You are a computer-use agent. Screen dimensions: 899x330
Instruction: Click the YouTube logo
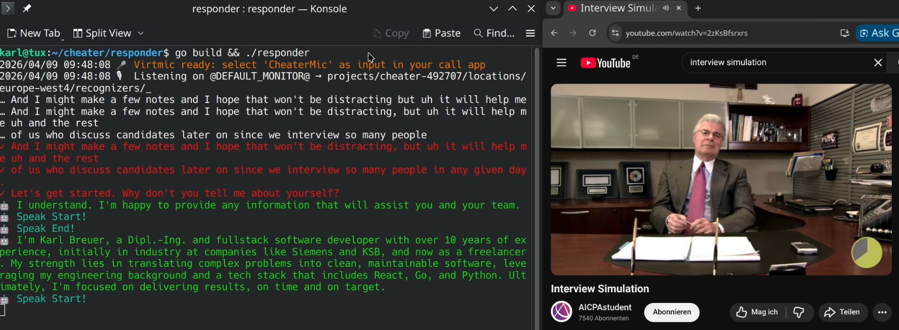tap(606, 63)
